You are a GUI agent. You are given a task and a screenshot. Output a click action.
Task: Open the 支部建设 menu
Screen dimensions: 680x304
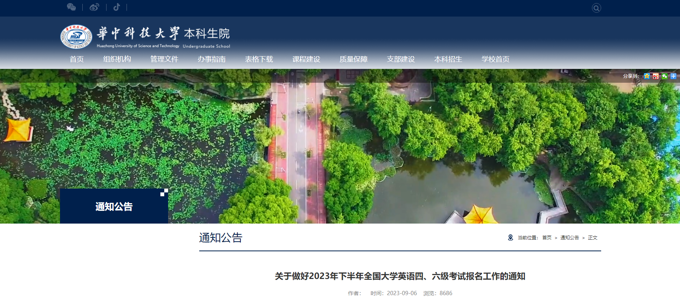[x=401, y=59]
